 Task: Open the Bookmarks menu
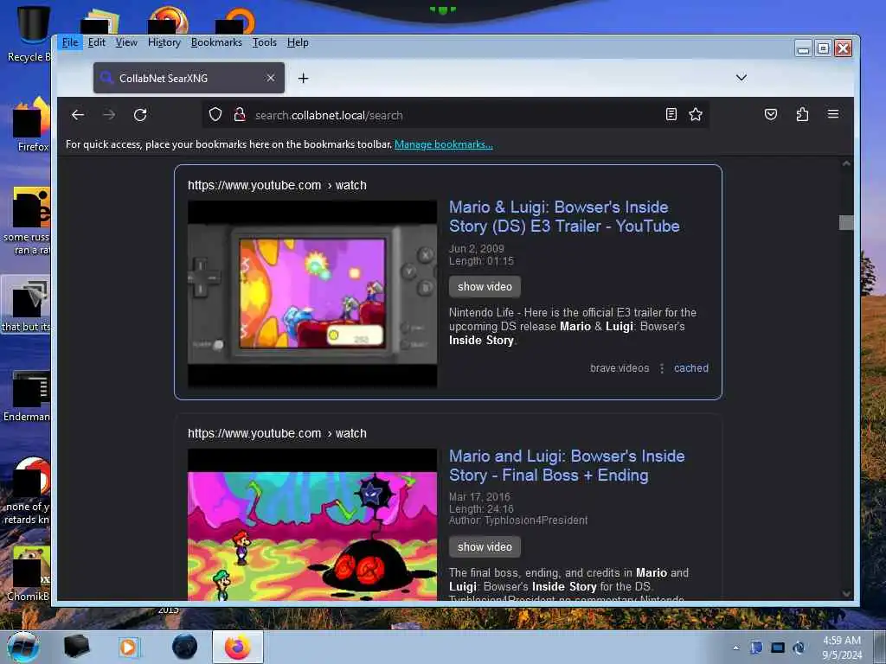click(216, 42)
